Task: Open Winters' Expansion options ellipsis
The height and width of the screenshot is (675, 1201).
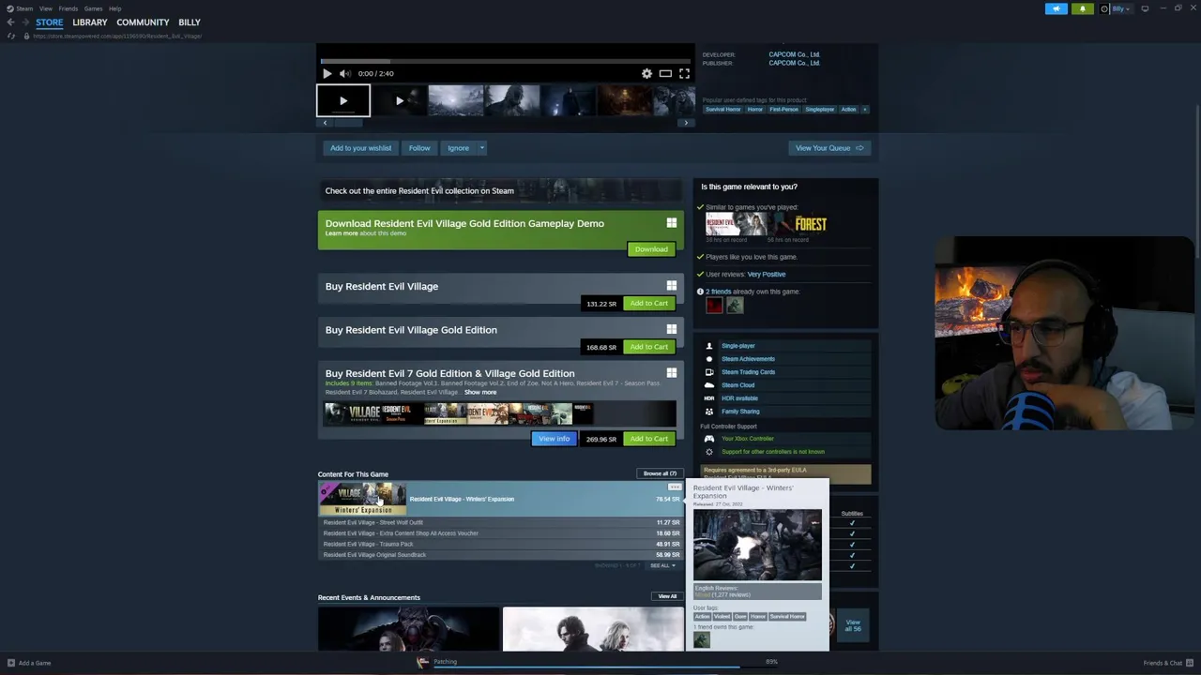Action: [674, 487]
